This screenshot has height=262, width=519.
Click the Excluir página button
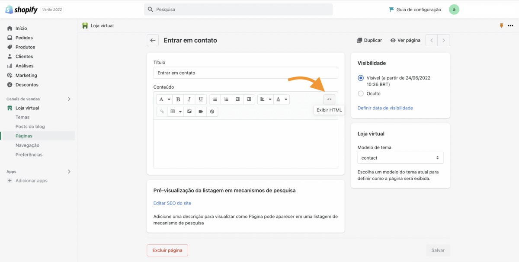(x=167, y=250)
